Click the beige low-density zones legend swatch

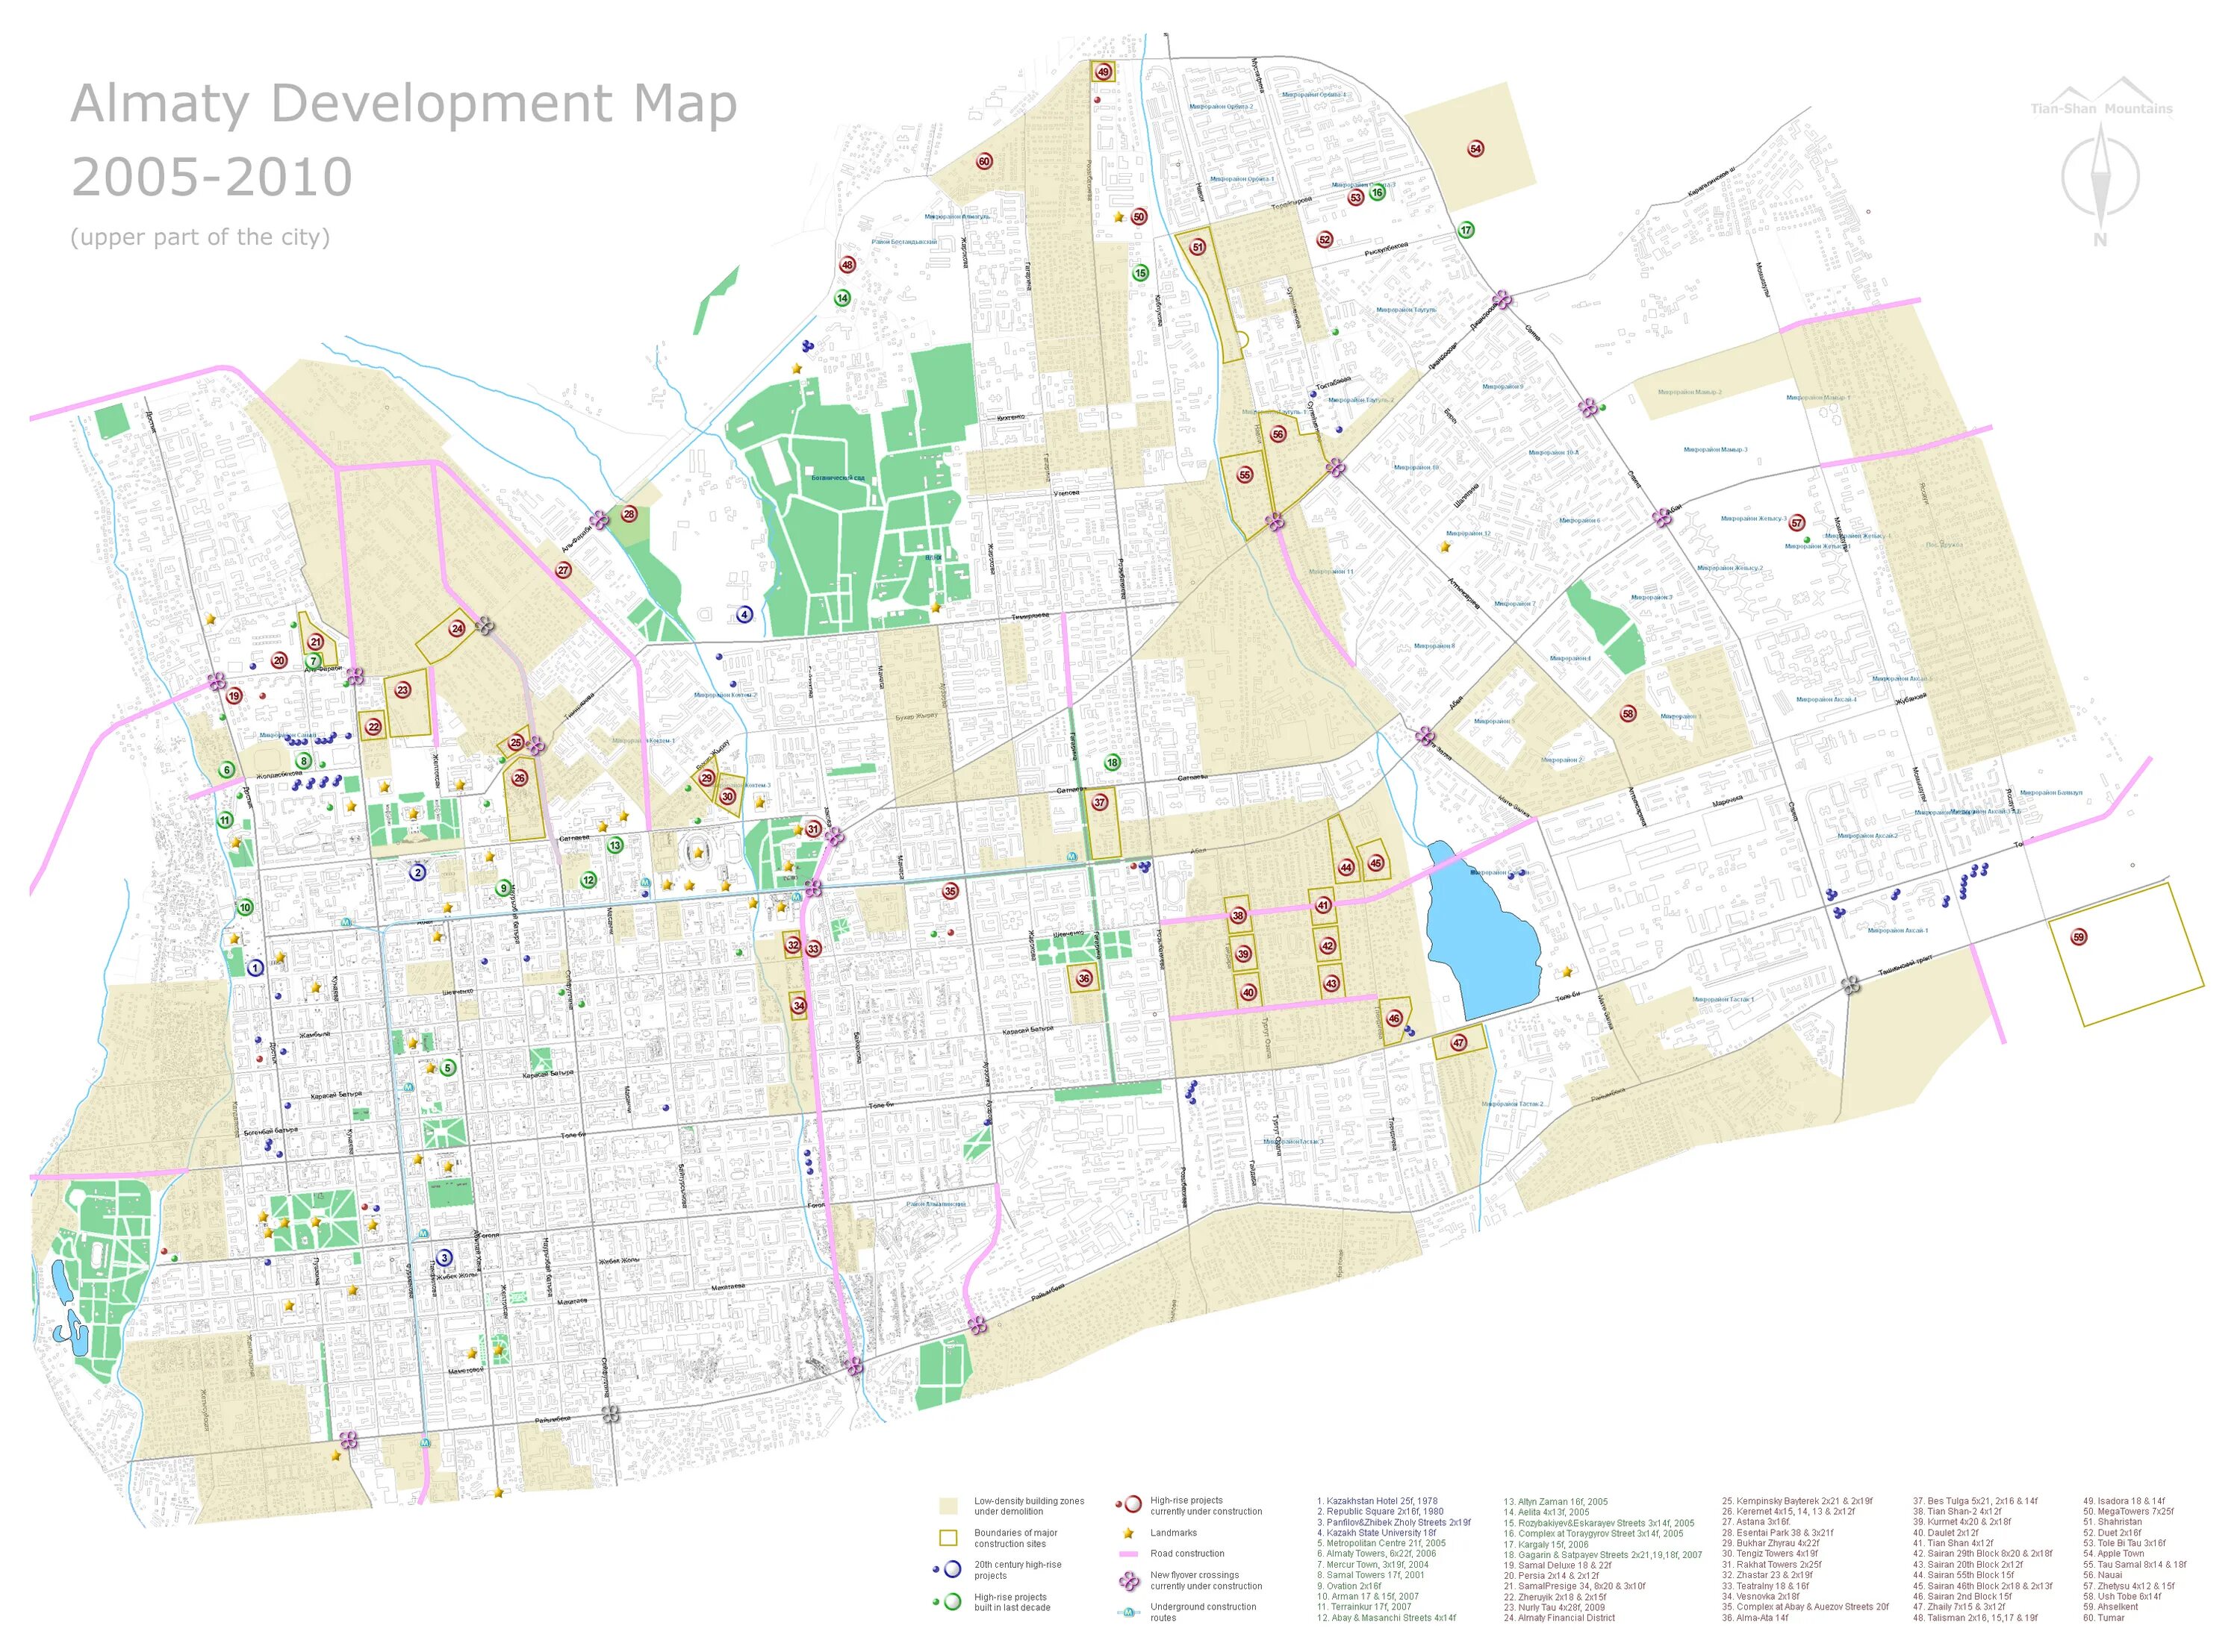[948, 1506]
